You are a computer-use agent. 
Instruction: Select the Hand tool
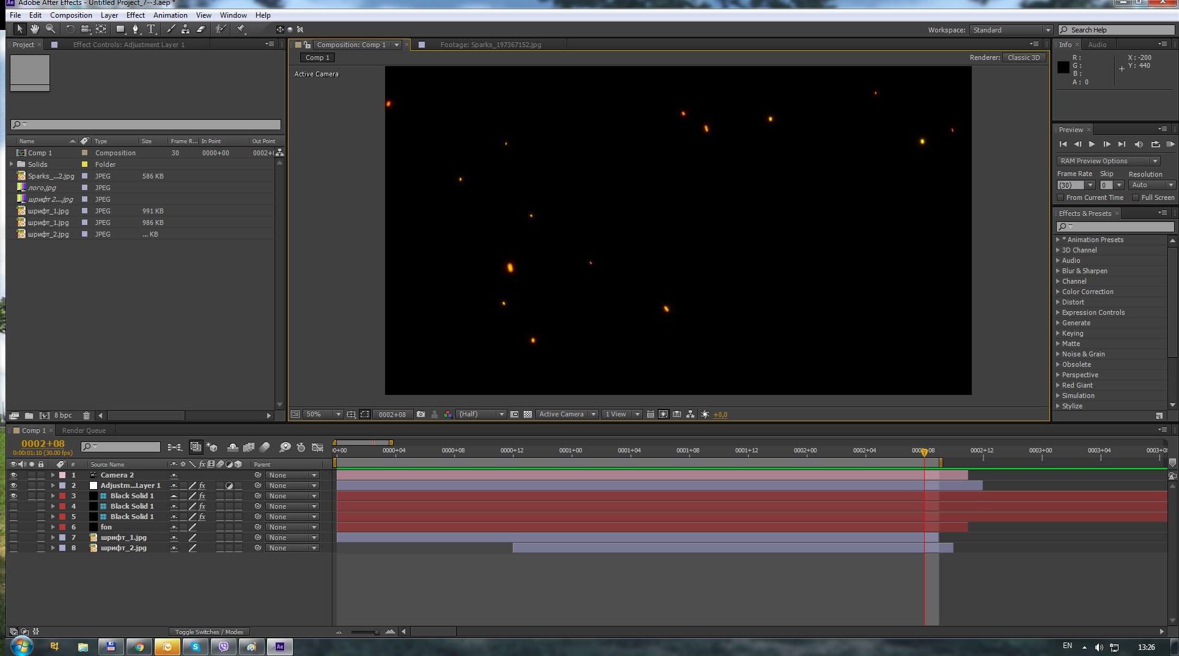[35, 29]
